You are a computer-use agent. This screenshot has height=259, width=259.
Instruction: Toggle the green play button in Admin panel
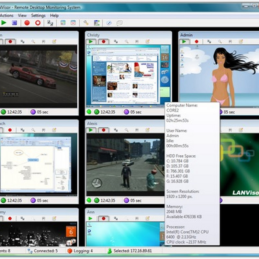[x=185, y=41]
